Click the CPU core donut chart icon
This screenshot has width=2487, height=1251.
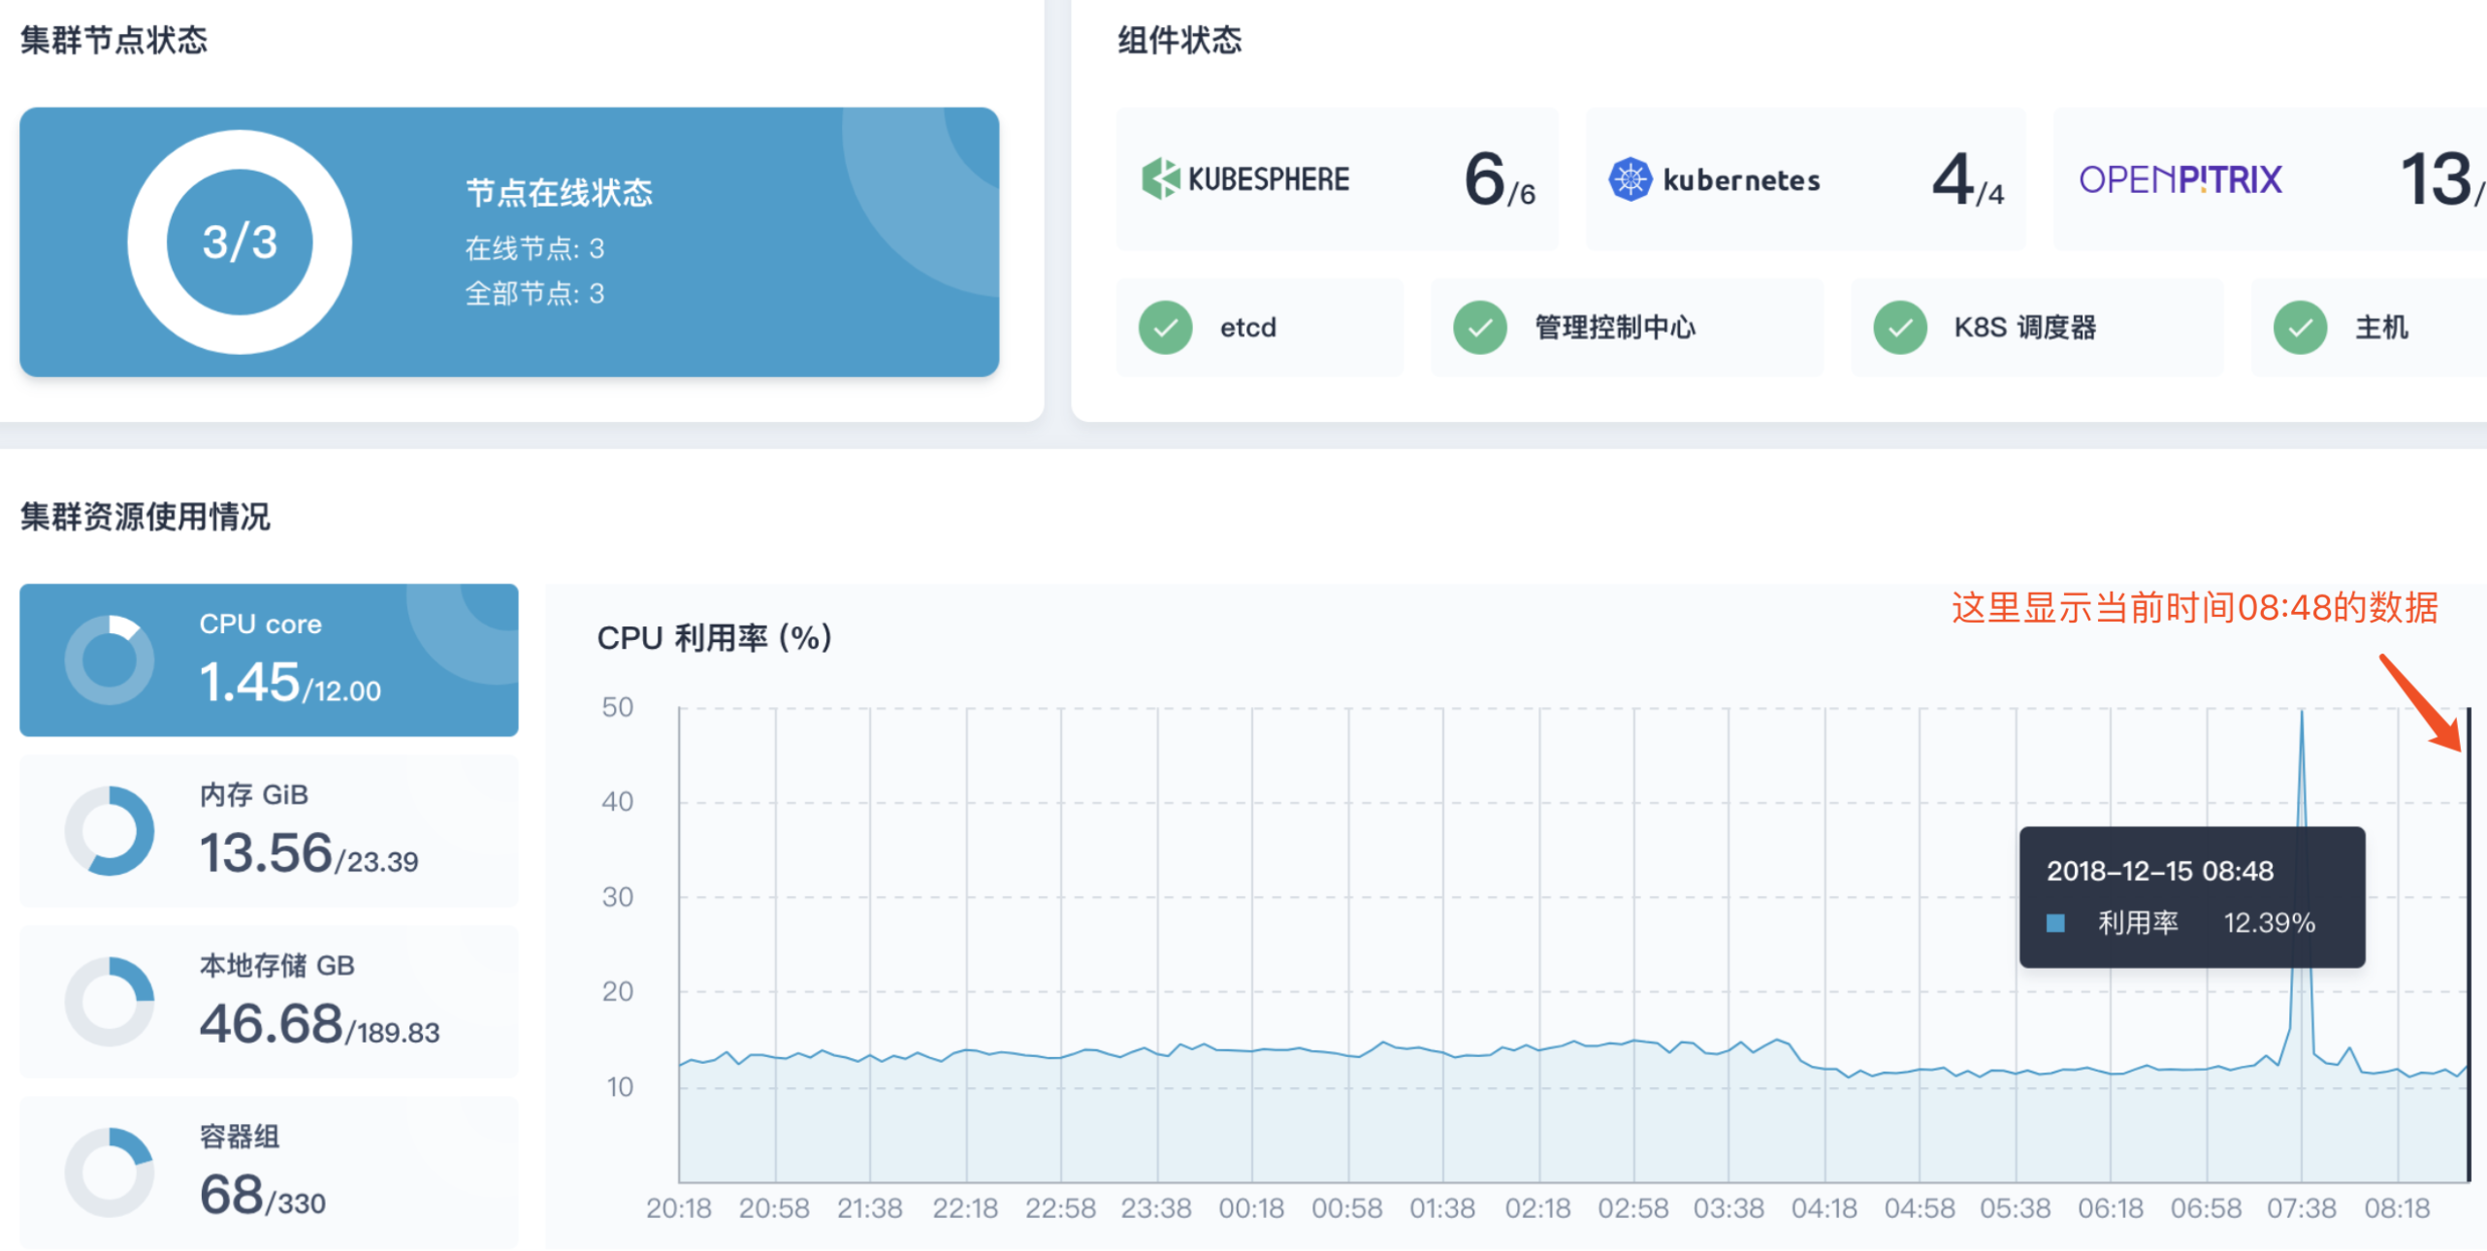(x=110, y=659)
